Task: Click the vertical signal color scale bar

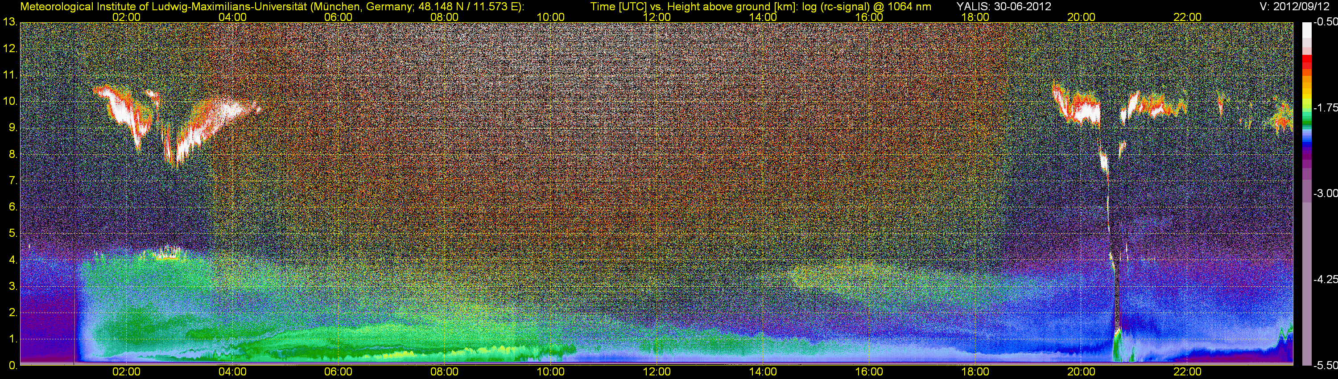Action: [1306, 194]
